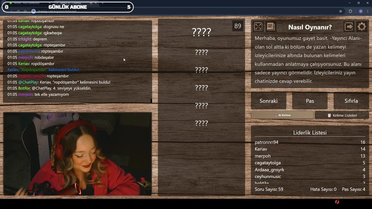Click the Nasıl Oynanır? heading
The width and height of the screenshot is (372, 209).
coord(310,27)
